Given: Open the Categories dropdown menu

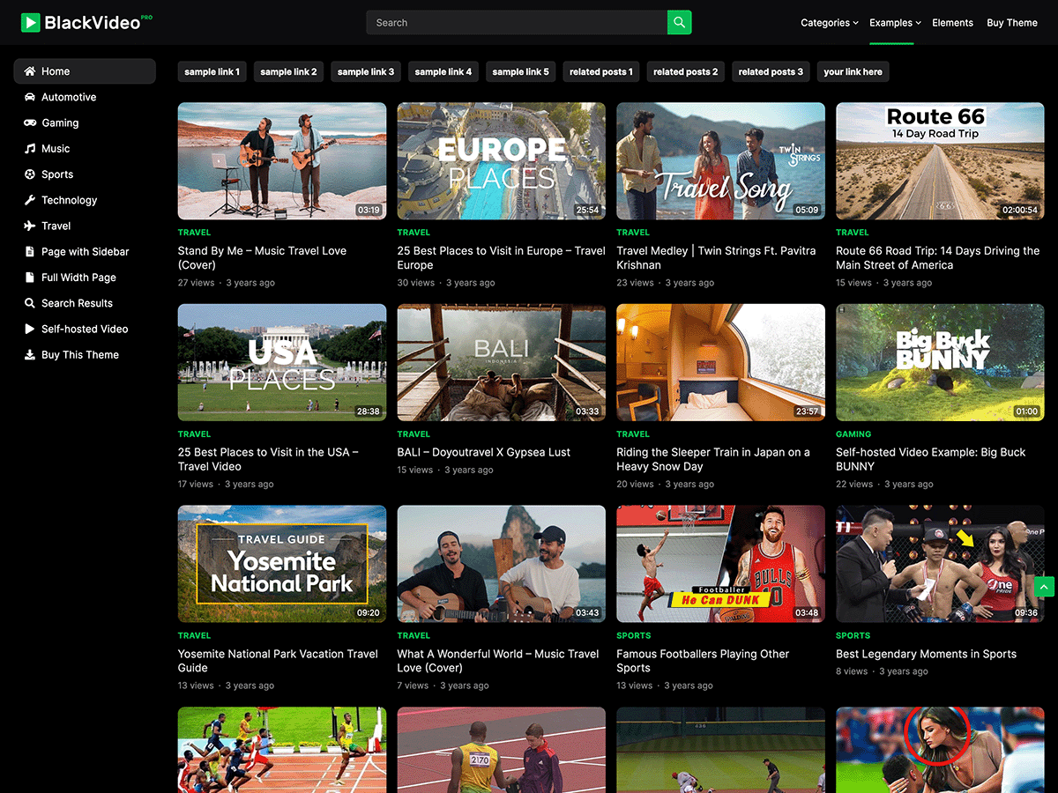Looking at the screenshot, I should [827, 22].
